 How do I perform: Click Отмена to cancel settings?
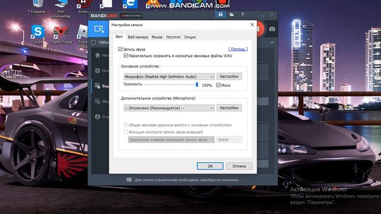pos(239,166)
